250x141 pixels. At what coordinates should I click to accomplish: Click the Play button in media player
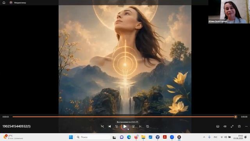click(125, 127)
